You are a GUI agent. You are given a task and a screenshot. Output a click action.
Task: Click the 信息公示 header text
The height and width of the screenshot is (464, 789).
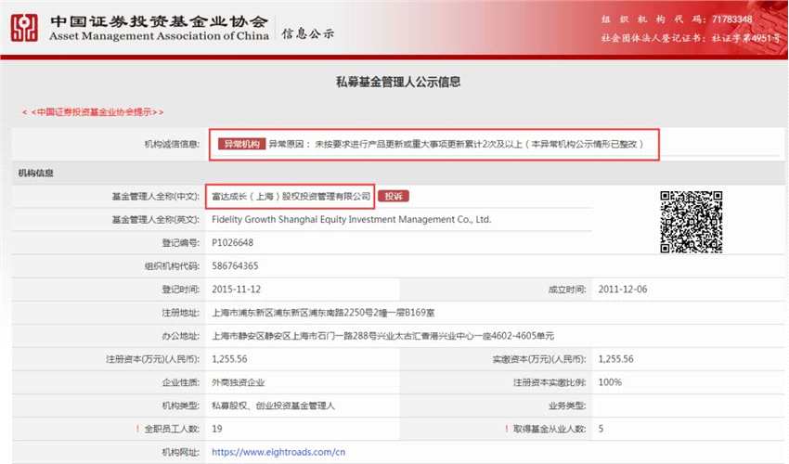click(307, 33)
